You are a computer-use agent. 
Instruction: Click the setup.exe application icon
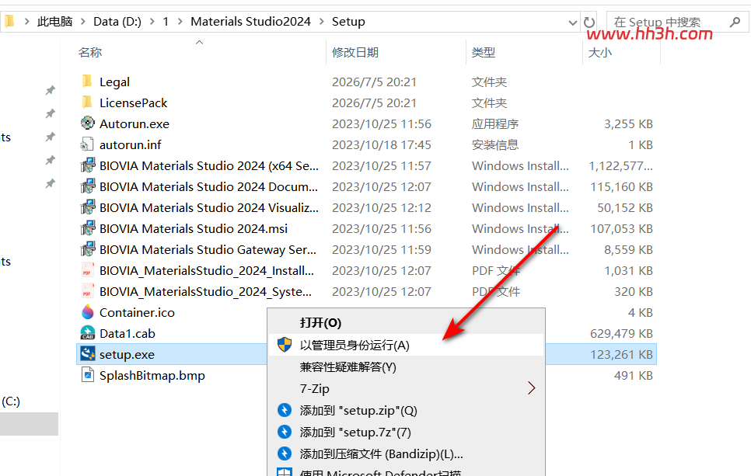(x=88, y=354)
